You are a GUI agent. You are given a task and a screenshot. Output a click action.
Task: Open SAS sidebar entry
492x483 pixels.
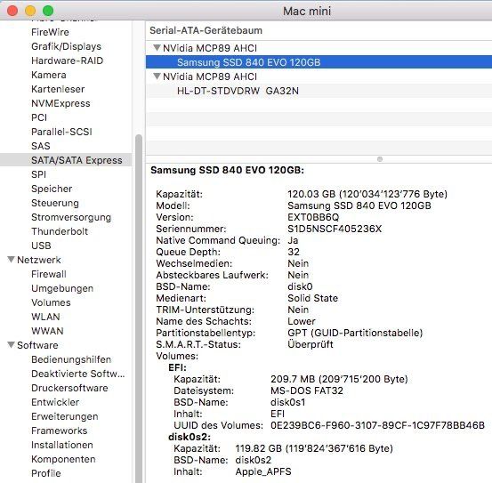click(x=40, y=146)
